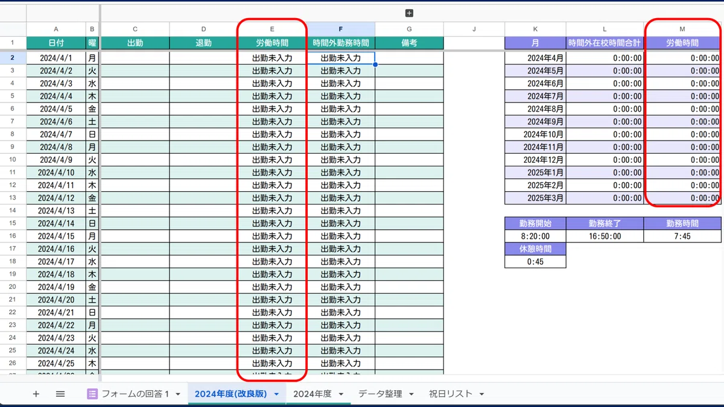Select the 0:45 break time cell
724x407 pixels.
point(535,262)
